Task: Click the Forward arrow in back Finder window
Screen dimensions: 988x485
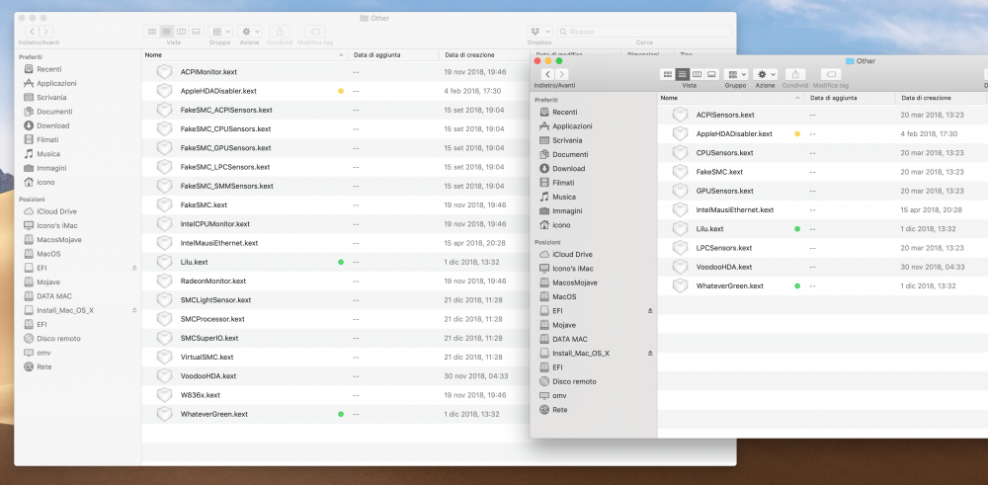Action: [x=46, y=32]
